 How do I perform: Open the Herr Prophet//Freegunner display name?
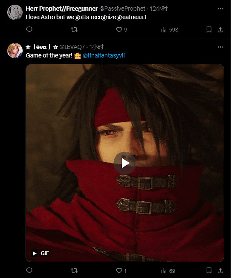click(x=62, y=9)
